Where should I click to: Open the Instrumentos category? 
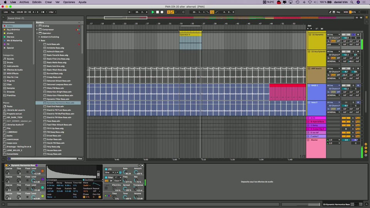tap(12, 66)
